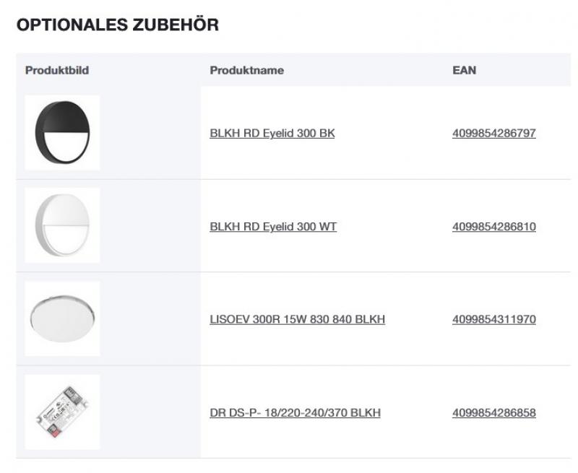The height and width of the screenshot is (473, 578).
Task: Select the LED driver product photo
Action: [x=62, y=411]
